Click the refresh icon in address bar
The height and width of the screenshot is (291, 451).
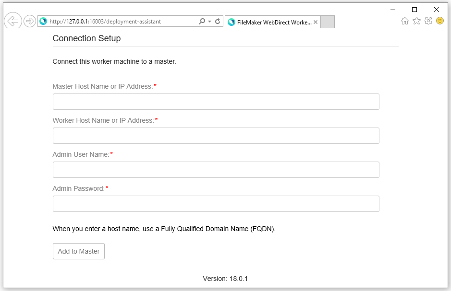(218, 22)
